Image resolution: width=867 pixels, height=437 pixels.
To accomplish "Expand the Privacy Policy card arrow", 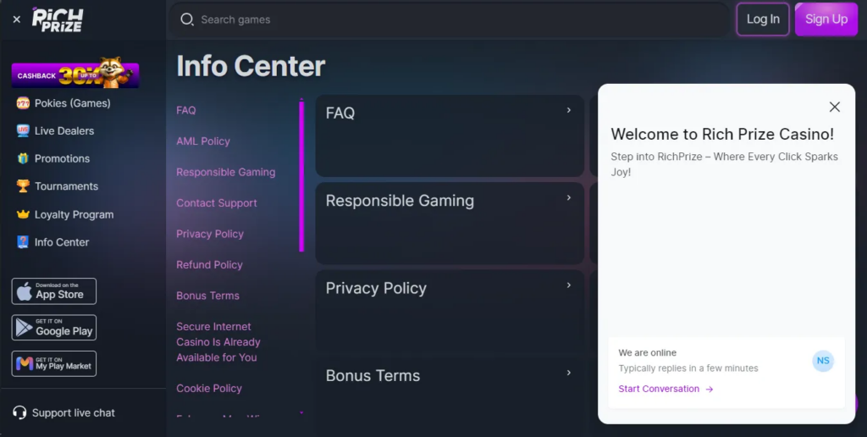I will 569,285.
